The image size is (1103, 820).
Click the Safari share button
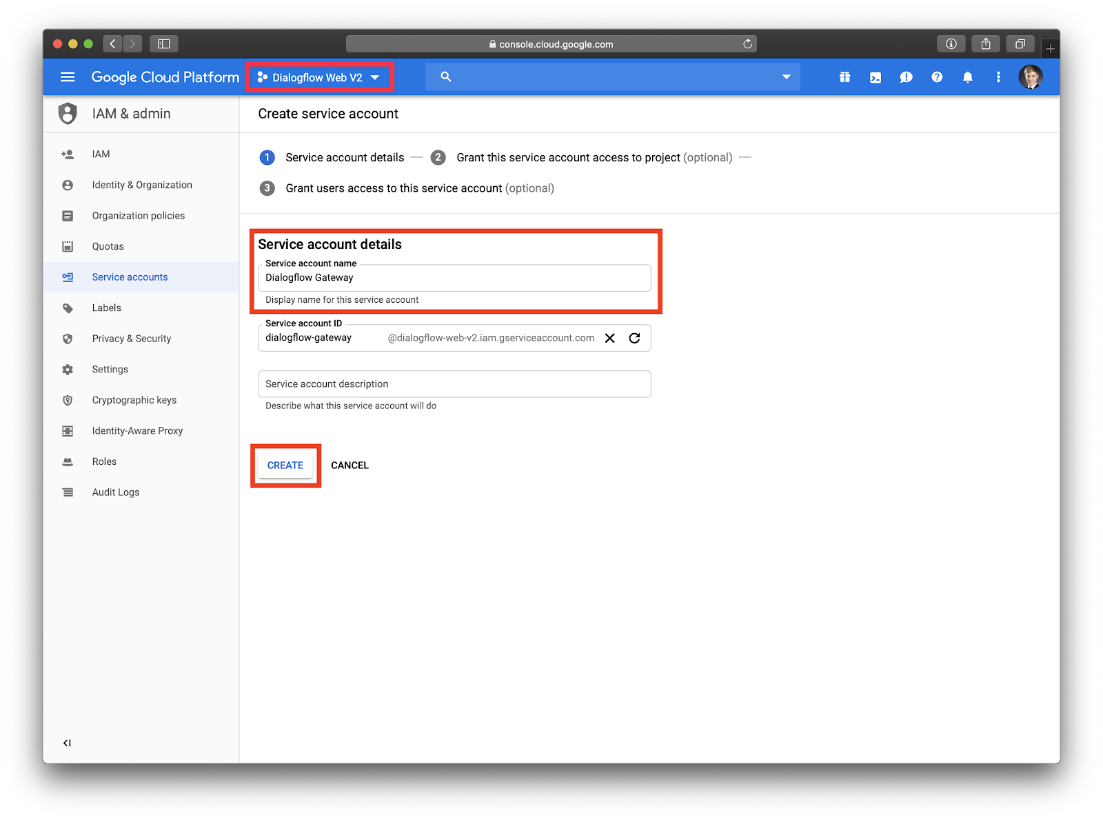[x=986, y=44]
